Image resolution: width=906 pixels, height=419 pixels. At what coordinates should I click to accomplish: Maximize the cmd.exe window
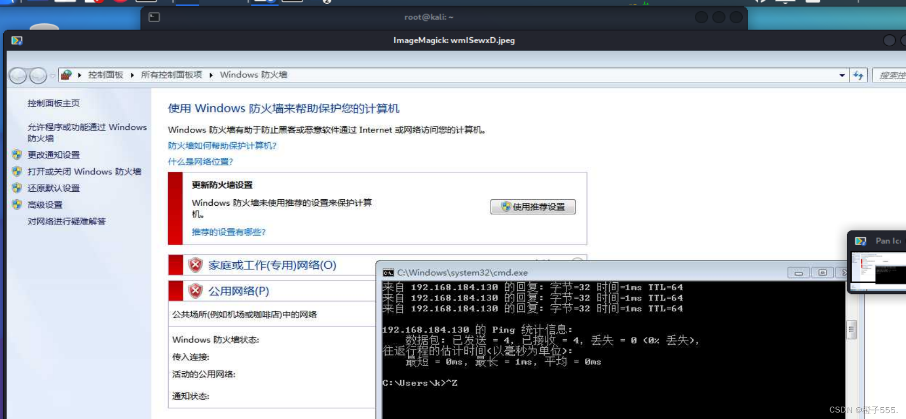tap(822, 273)
